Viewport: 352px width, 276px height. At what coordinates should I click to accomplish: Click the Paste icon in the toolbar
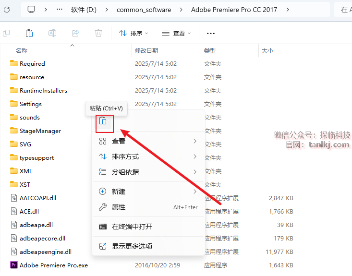click(29, 34)
